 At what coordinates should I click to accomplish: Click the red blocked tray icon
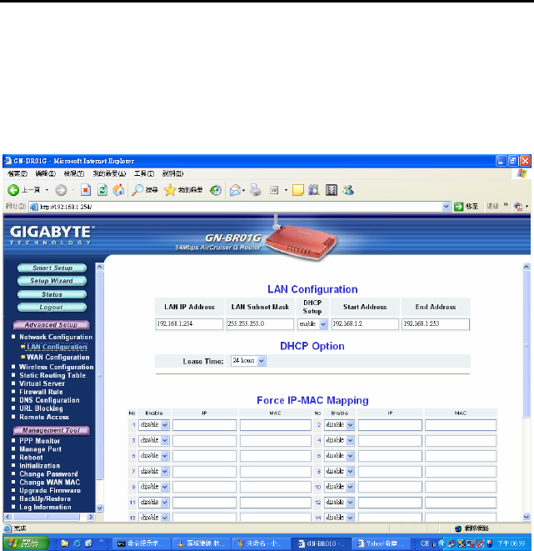pyautogui.click(x=480, y=543)
